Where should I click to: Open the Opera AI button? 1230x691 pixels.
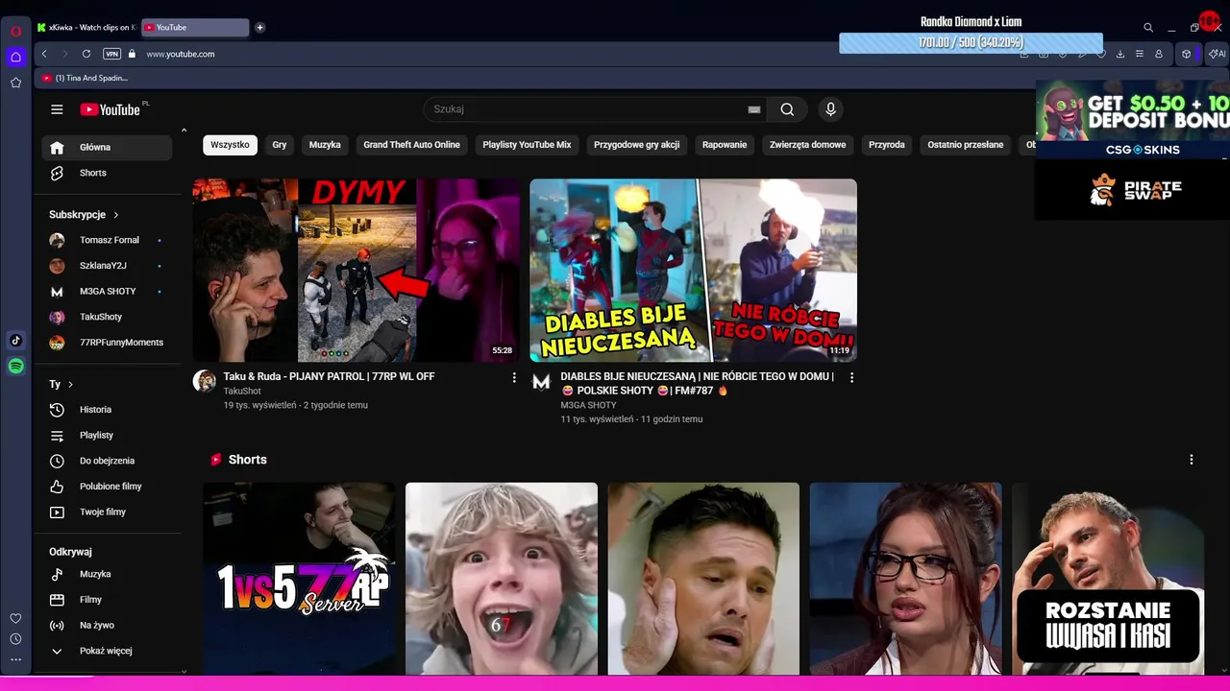1217,54
